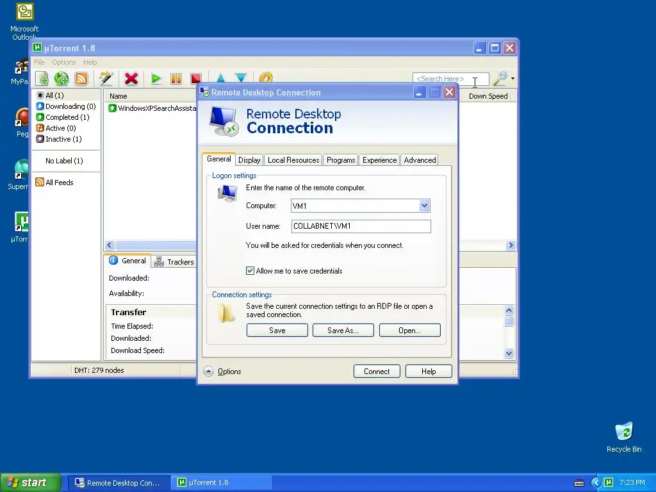656x492 pixels.
Task: Collapse the Options expander arrow
Action: coord(208,371)
